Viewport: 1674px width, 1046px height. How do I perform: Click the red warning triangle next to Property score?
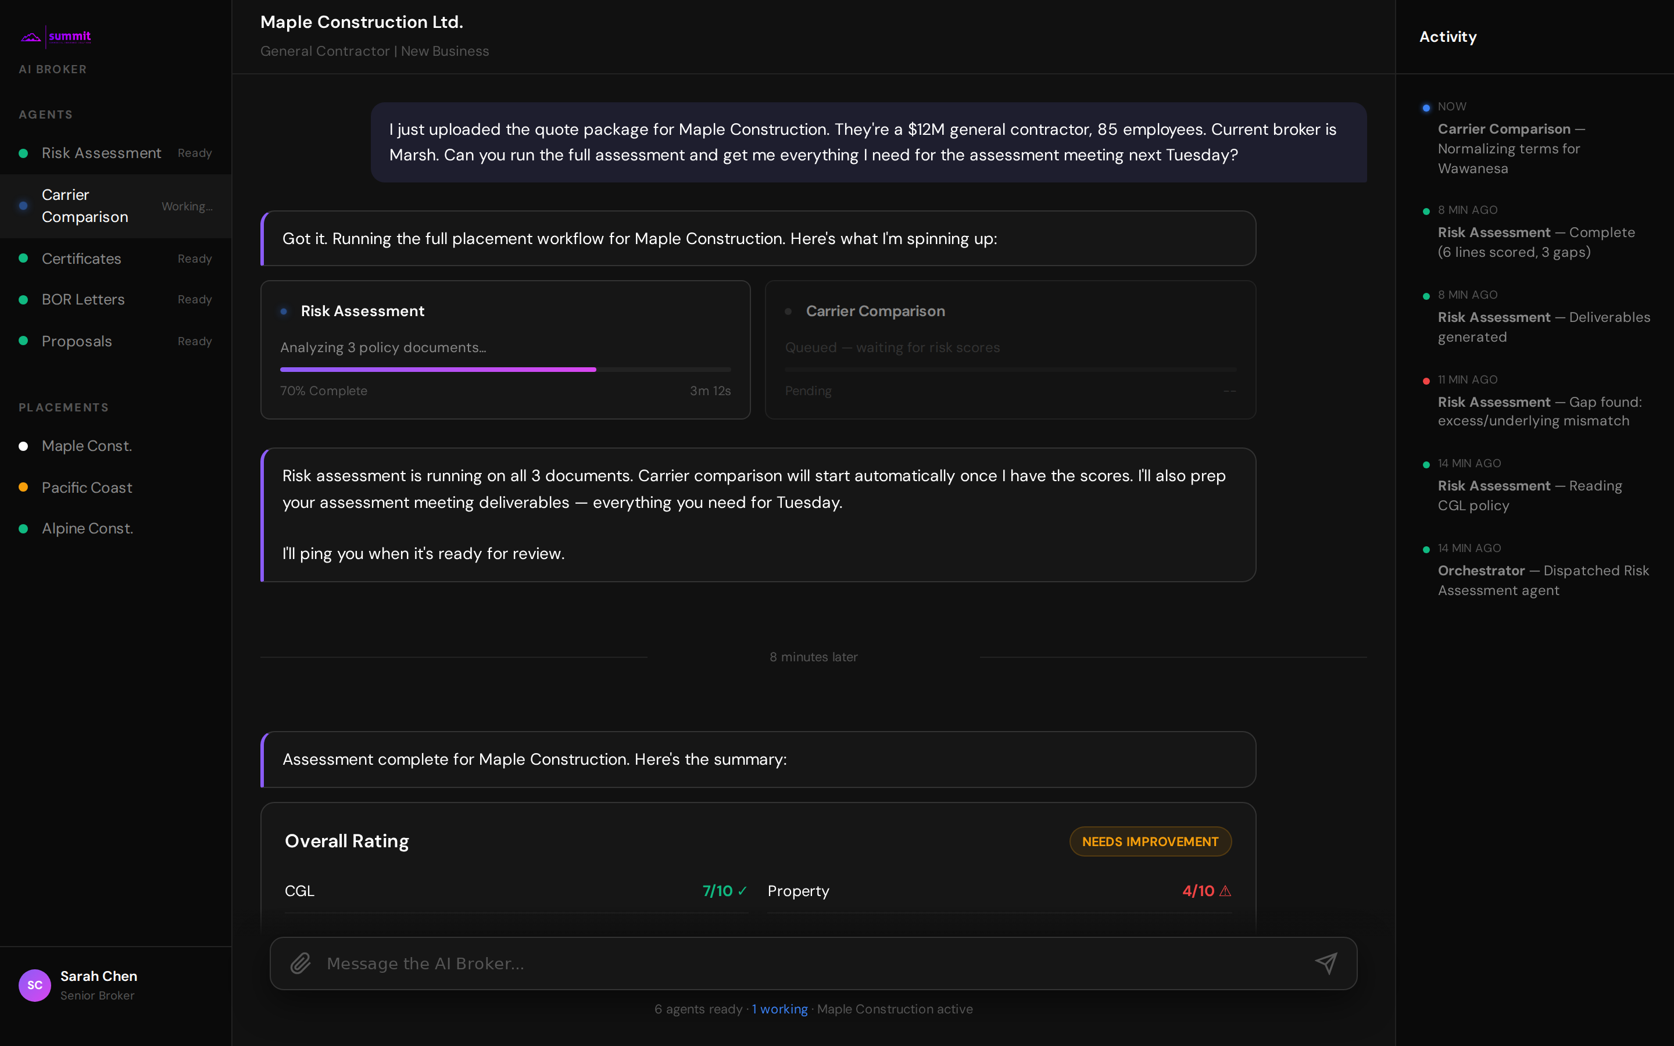(1225, 891)
